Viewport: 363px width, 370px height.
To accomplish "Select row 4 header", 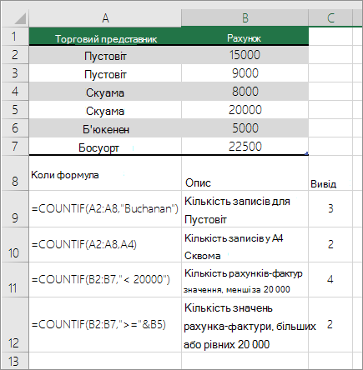I will pyautogui.click(x=15, y=92).
